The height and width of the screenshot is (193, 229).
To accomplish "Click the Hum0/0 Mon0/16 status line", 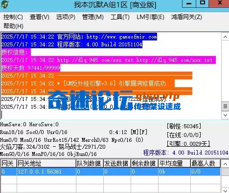I will pyautogui.click(x=72, y=140).
